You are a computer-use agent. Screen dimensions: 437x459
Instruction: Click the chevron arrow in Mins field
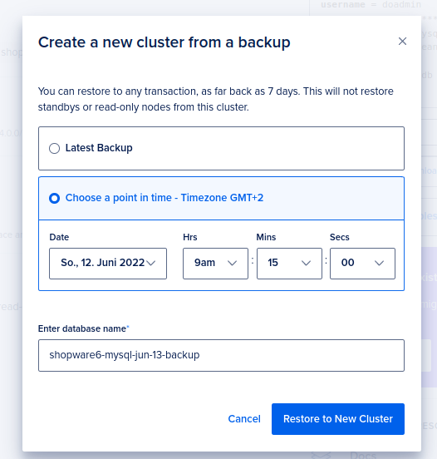(x=306, y=263)
